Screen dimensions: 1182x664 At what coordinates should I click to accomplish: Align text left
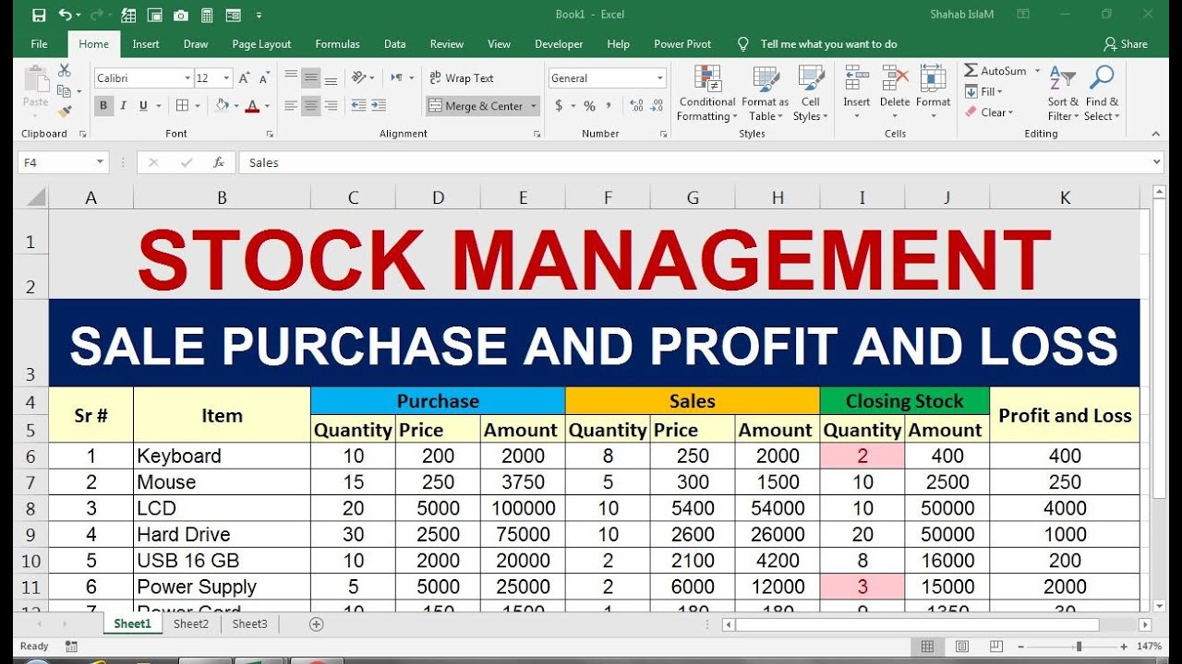click(x=291, y=106)
